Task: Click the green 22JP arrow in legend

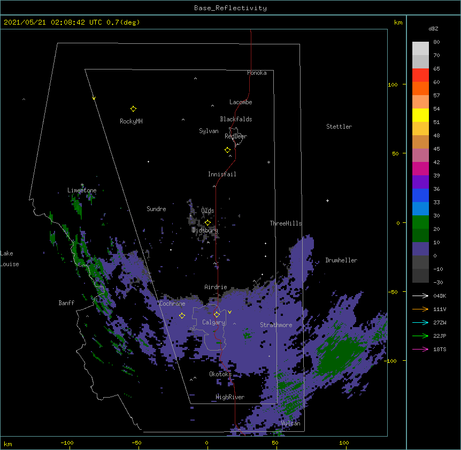Action: click(420, 336)
